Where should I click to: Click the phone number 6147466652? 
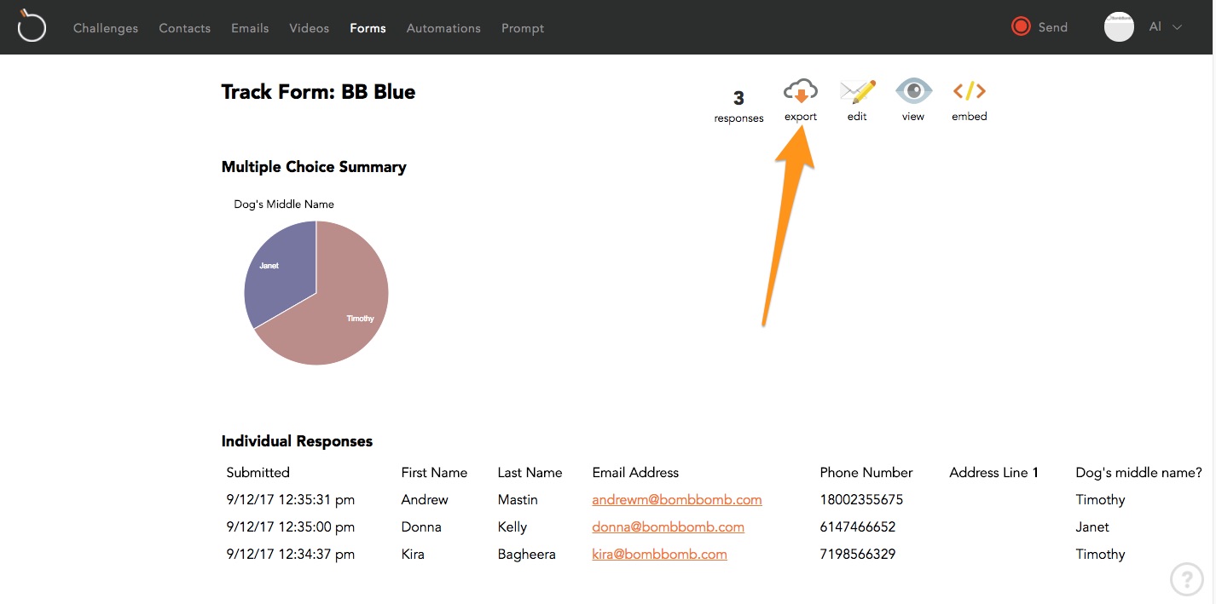tap(858, 527)
